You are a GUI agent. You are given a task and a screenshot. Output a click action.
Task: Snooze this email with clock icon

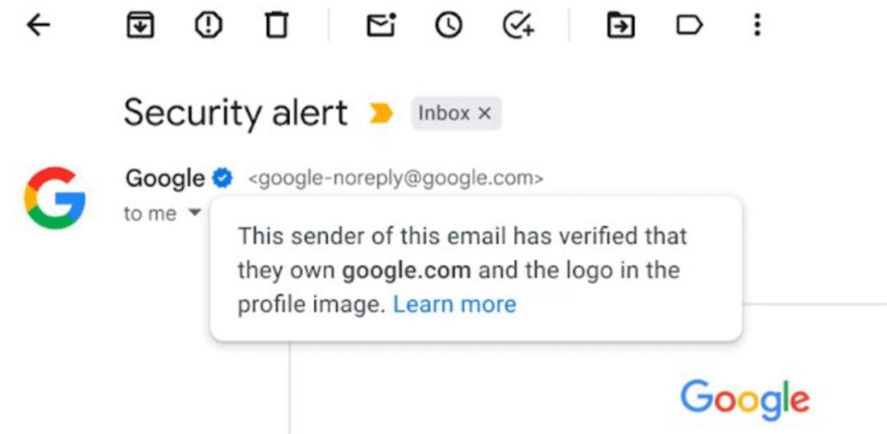448,26
